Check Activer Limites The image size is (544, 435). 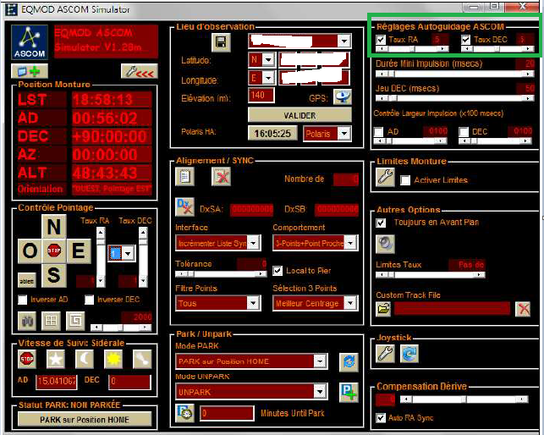click(405, 180)
